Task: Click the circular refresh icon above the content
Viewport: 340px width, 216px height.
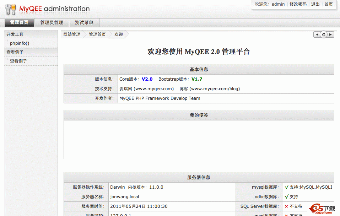Action: click(x=324, y=34)
